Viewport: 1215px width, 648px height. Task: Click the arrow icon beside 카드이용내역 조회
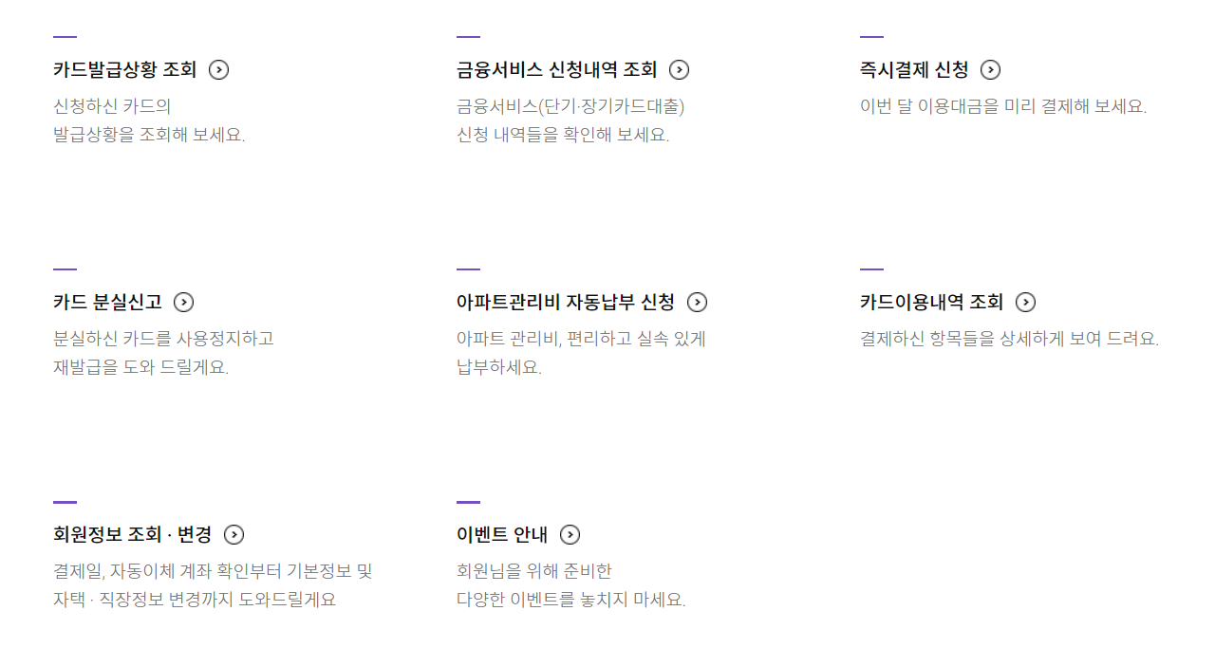(1024, 302)
